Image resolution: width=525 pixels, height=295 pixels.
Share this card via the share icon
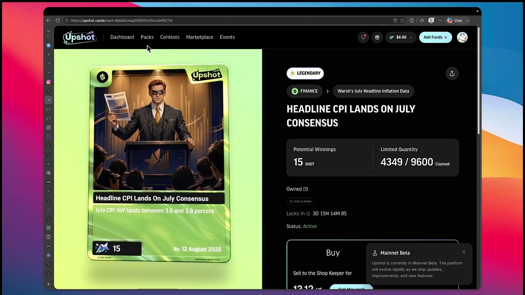(452, 73)
